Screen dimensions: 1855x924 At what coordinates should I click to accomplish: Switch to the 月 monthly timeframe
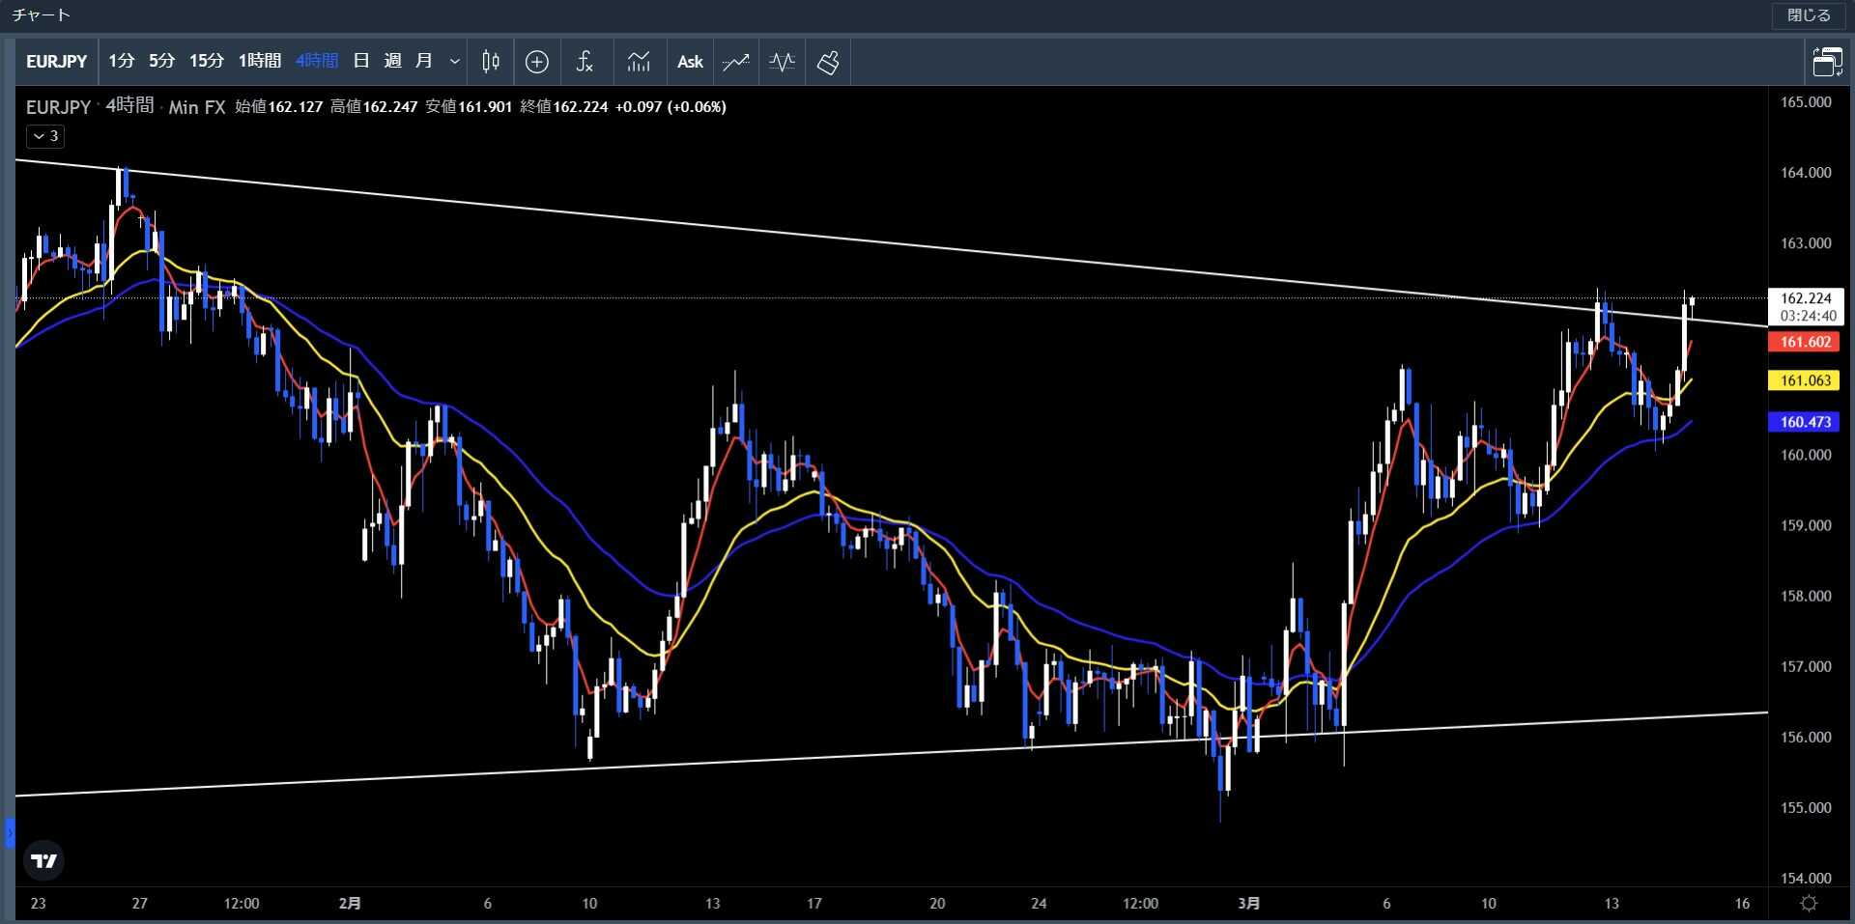click(x=423, y=62)
